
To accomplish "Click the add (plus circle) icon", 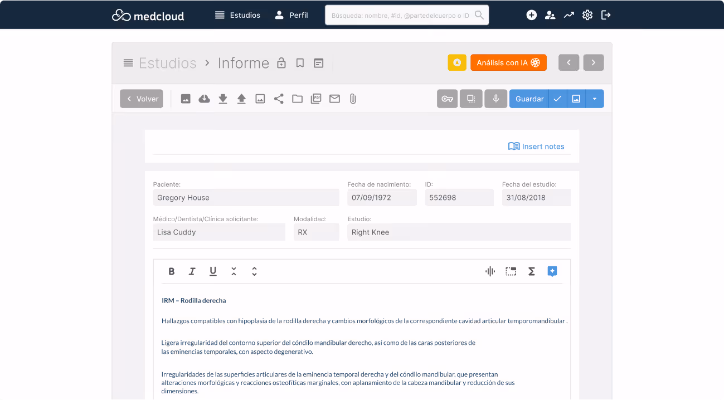I will pyautogui.click(x=532, y=15).
